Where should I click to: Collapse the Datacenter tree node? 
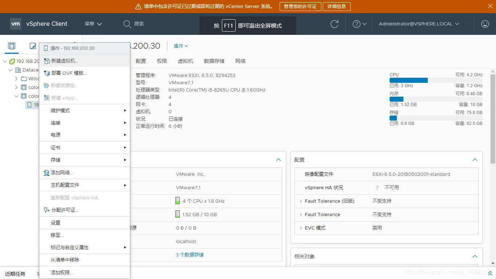[x=11, y=70]
